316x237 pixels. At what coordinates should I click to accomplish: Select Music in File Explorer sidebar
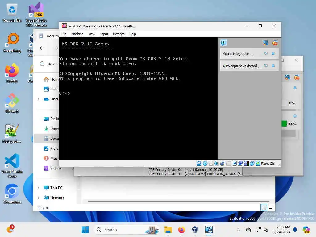(x=52, y=158)
